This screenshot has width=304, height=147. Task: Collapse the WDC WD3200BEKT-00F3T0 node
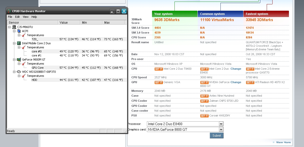14,72
